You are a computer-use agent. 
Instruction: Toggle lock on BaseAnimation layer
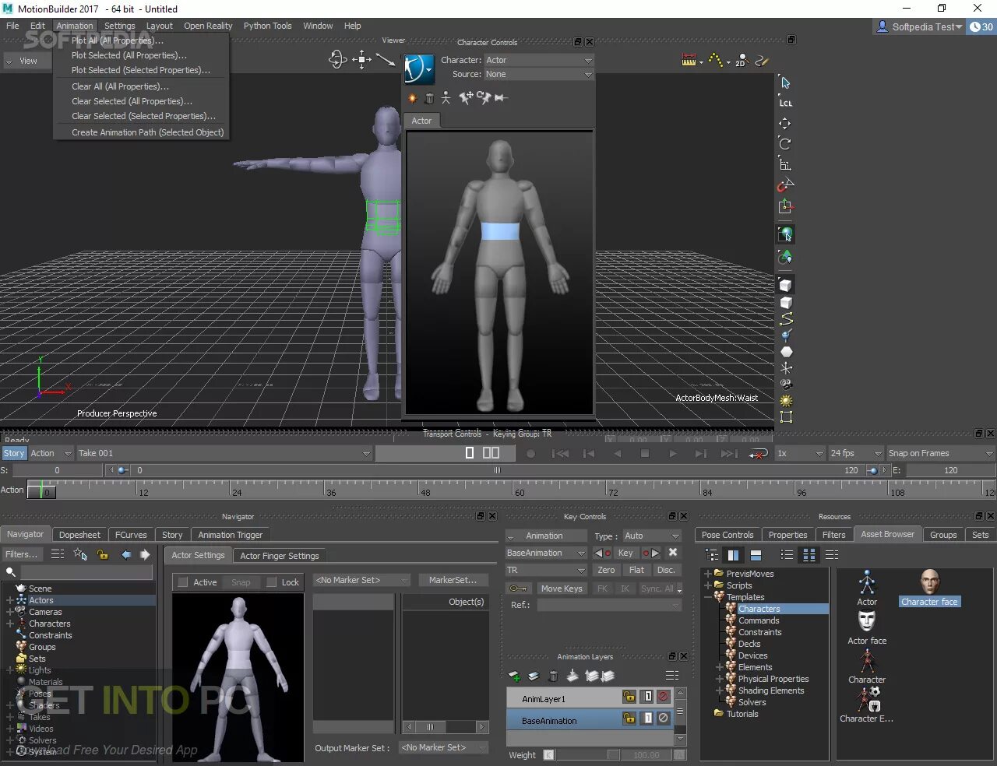tap(629, 719)
